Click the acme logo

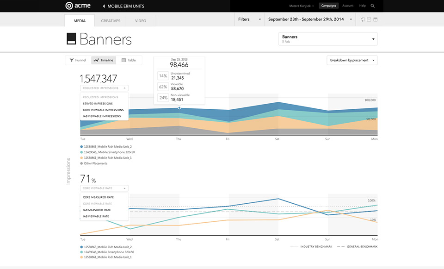click(x=78, y=6)
